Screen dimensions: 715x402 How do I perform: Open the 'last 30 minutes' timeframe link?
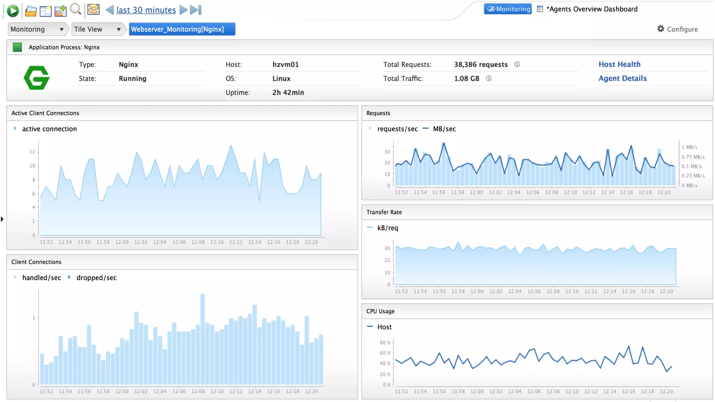click(x=146, y=10)
